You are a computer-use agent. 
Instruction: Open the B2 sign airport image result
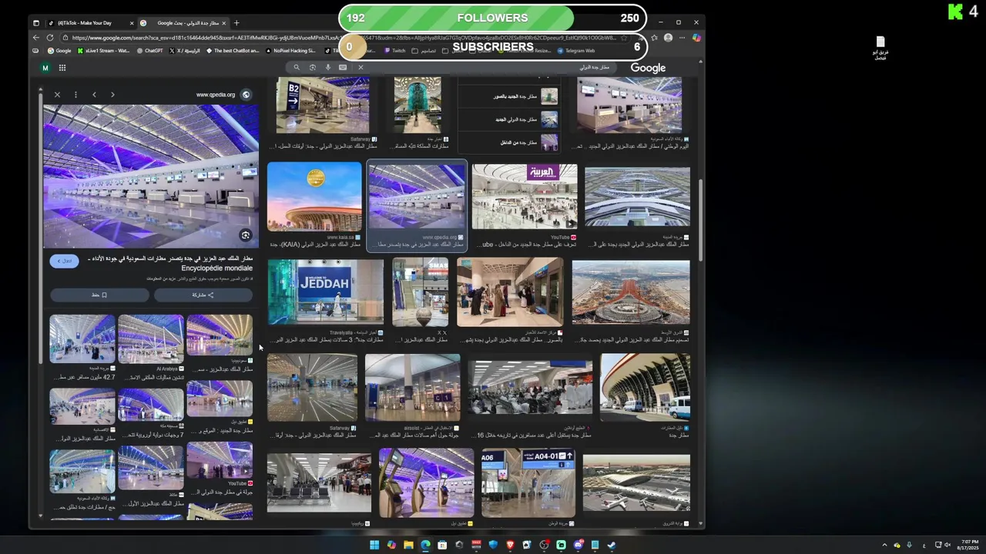pos(323,105)
